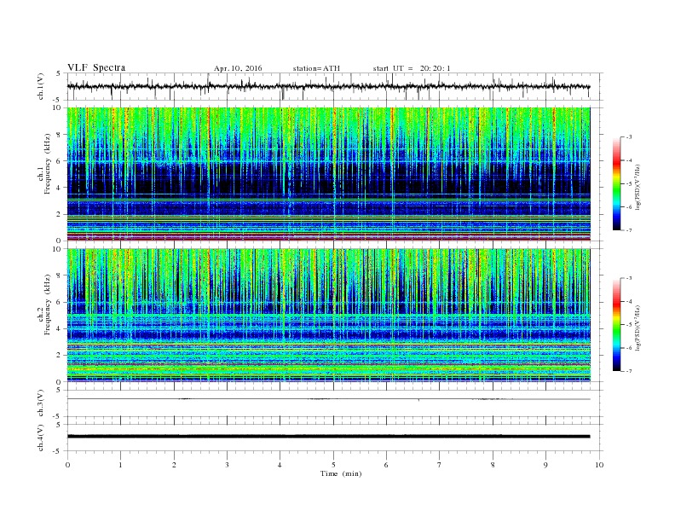Click the time axis tick label "8"
The image size is (675, 522).
click(493, 465)
